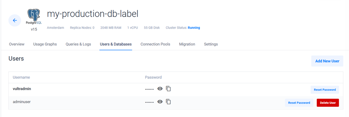This screenshot has width=349, height=117.
Task: Switch to the Settings tab
Action: (211, 44)
